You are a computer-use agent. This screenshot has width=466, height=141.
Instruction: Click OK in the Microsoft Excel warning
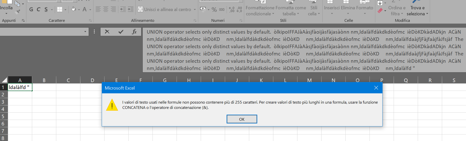pos(242,119)
